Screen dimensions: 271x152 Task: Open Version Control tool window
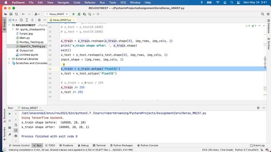[x=19, y=145]
